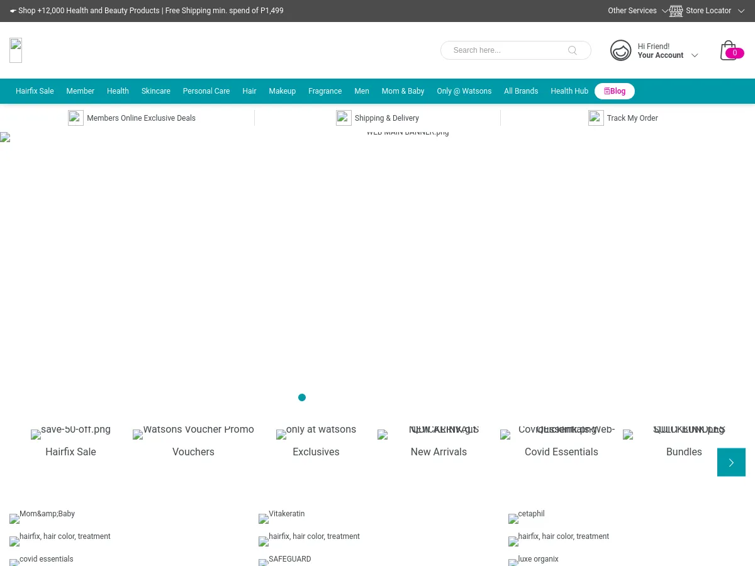Image resolution: width=755 pixels, height=566 pixels.
Task: Click the Watsons logo image
Action: 16,50
